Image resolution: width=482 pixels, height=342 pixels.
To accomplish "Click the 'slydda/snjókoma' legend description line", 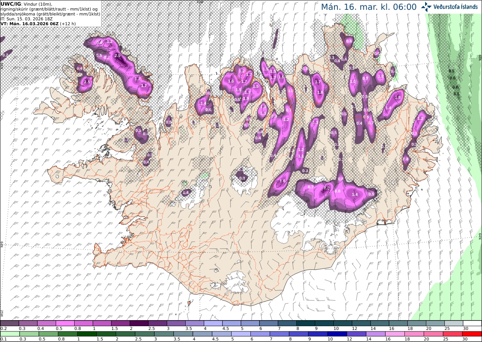I will (50, 14).
